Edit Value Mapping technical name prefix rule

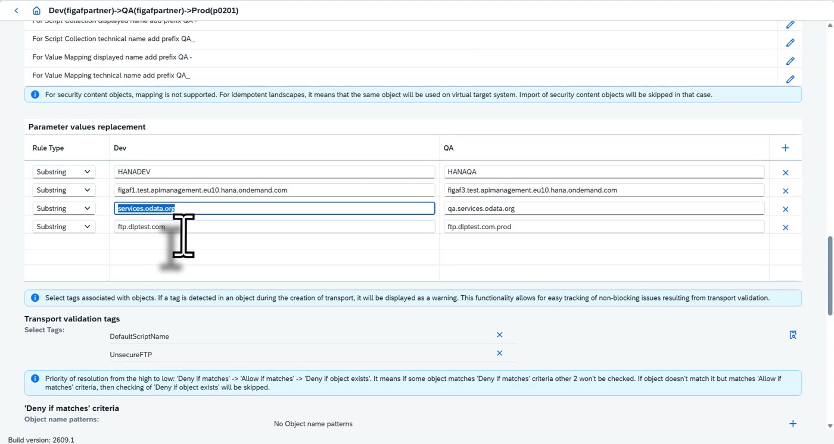(791, 79)
